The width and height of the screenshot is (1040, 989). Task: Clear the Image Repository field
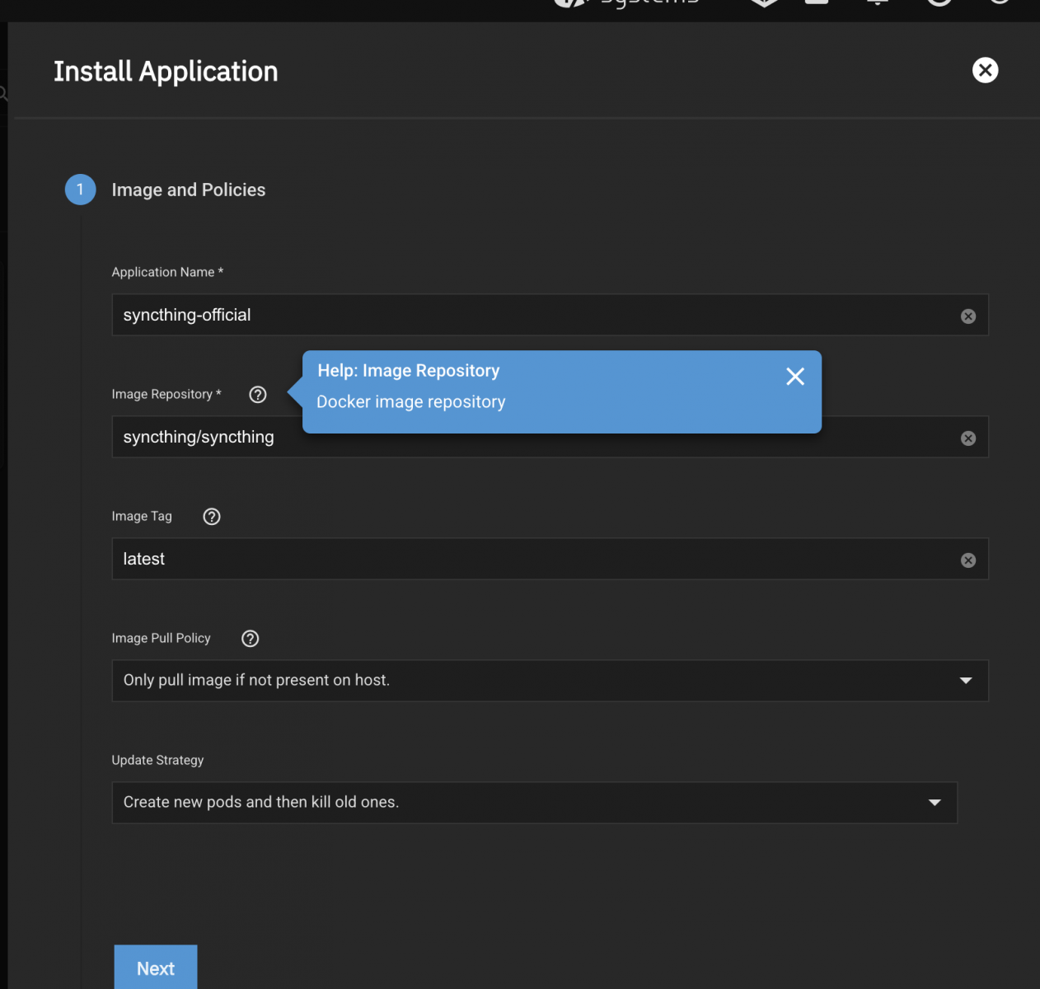(x=968, y=438)
